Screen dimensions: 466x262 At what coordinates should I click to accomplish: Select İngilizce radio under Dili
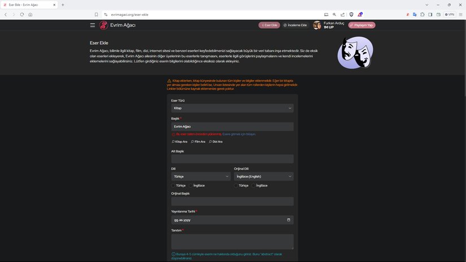click(191, 185)
